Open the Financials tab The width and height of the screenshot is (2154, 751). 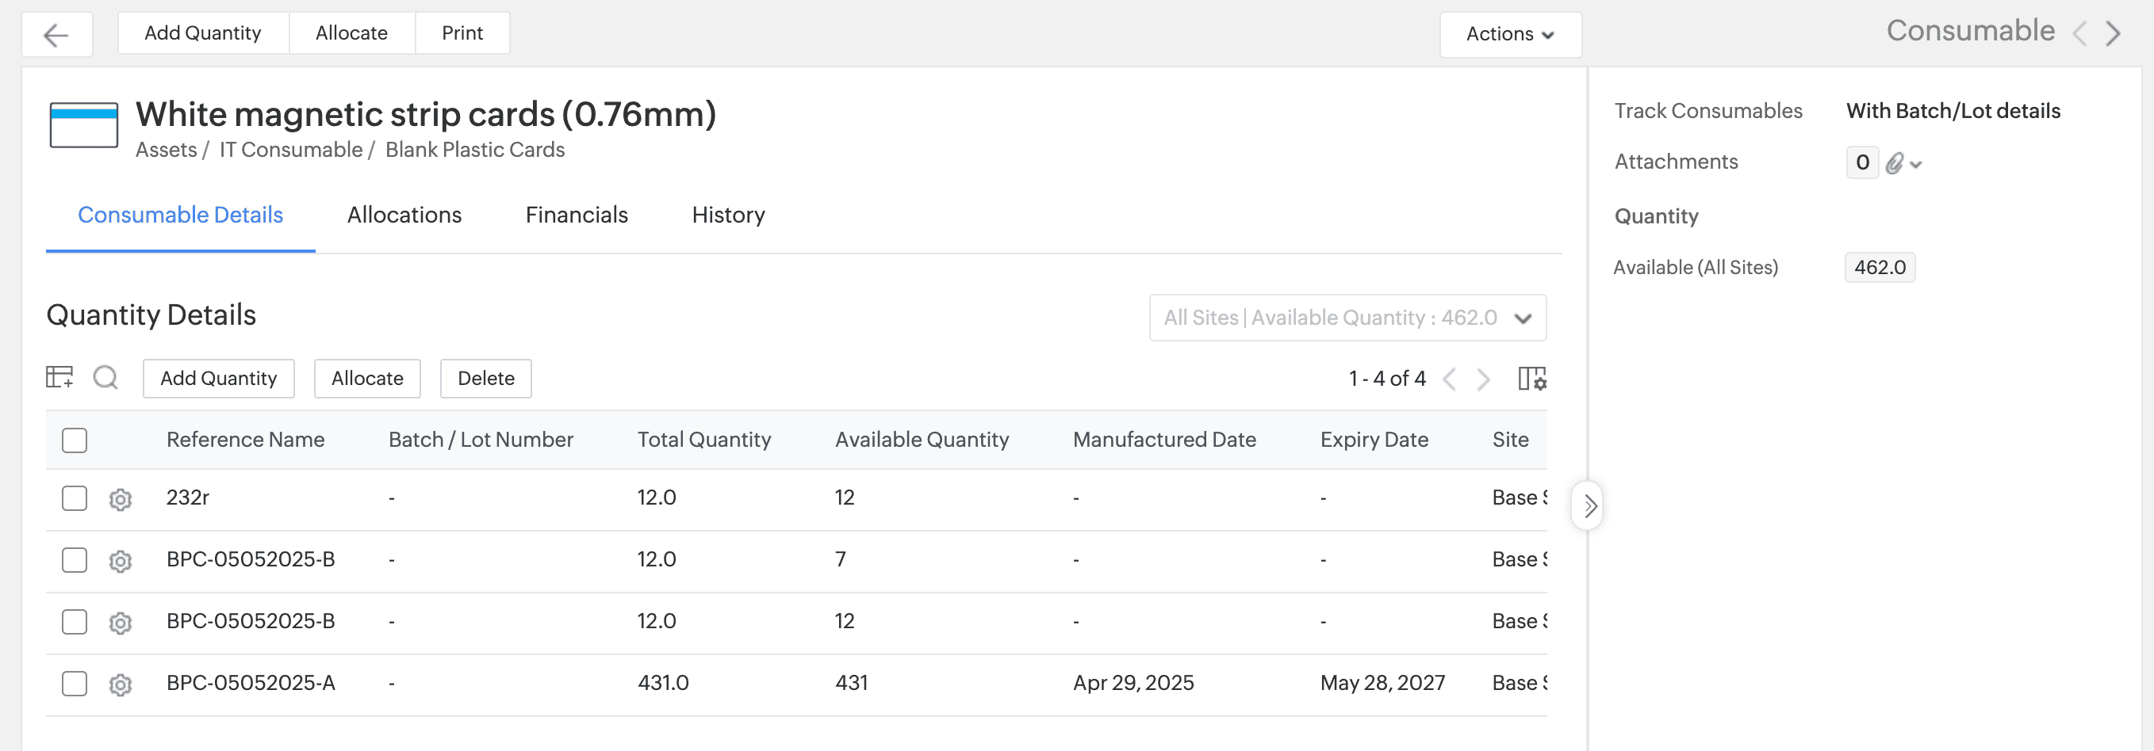tap(576, 215)
